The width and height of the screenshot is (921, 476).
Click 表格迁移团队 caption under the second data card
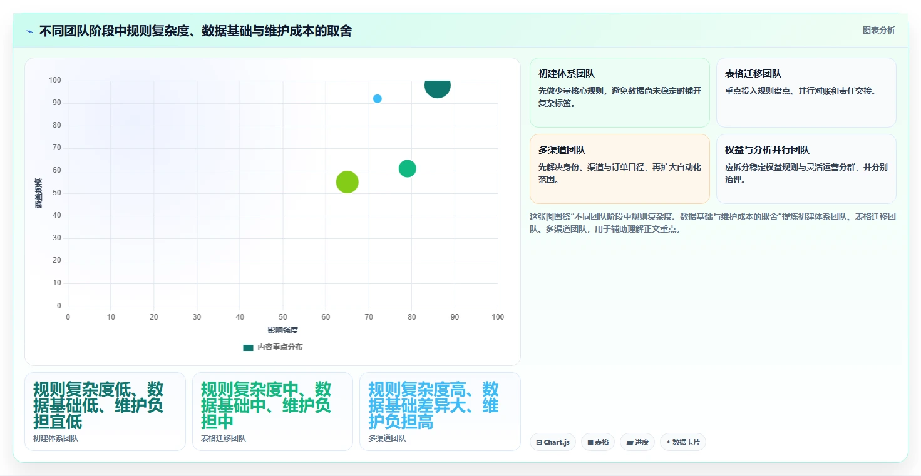coord(224,438)
